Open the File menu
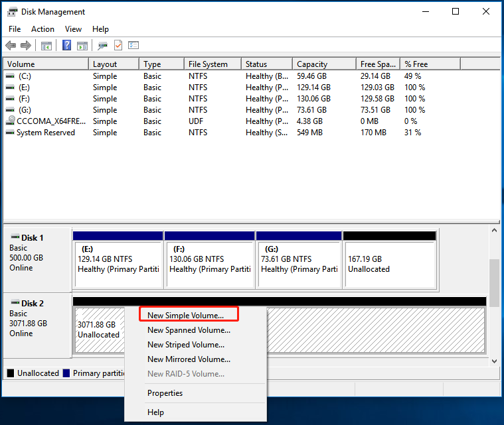The width and height of the screenshot is (504, 425). pos(15,29)
